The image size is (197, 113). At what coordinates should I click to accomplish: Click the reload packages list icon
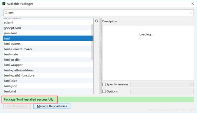(97, 21)
